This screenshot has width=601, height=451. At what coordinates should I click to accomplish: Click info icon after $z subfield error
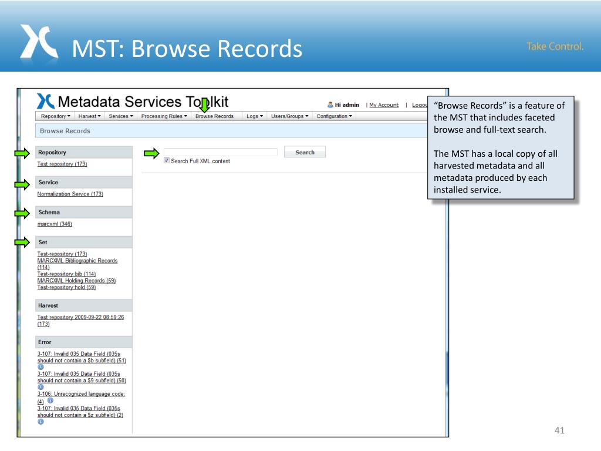(40, 422)
